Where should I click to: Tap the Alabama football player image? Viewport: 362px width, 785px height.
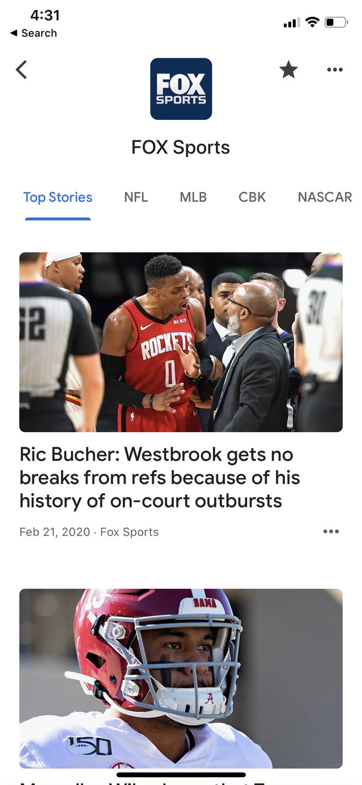point(181,678)
